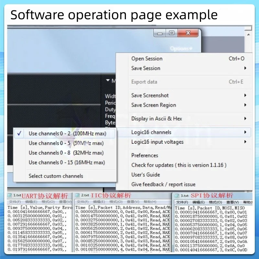
Task: Click header line Time [s],Packet ID,MOSI,MISO
Action: 210,208
